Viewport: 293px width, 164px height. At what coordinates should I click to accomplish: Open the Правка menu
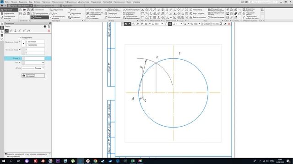pos(14,2)
